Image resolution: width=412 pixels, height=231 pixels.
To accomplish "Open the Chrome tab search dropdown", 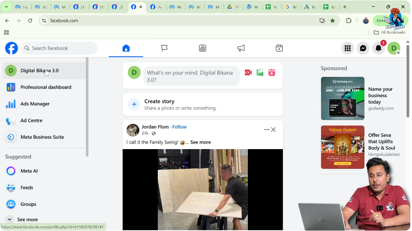I will (6, 7).
